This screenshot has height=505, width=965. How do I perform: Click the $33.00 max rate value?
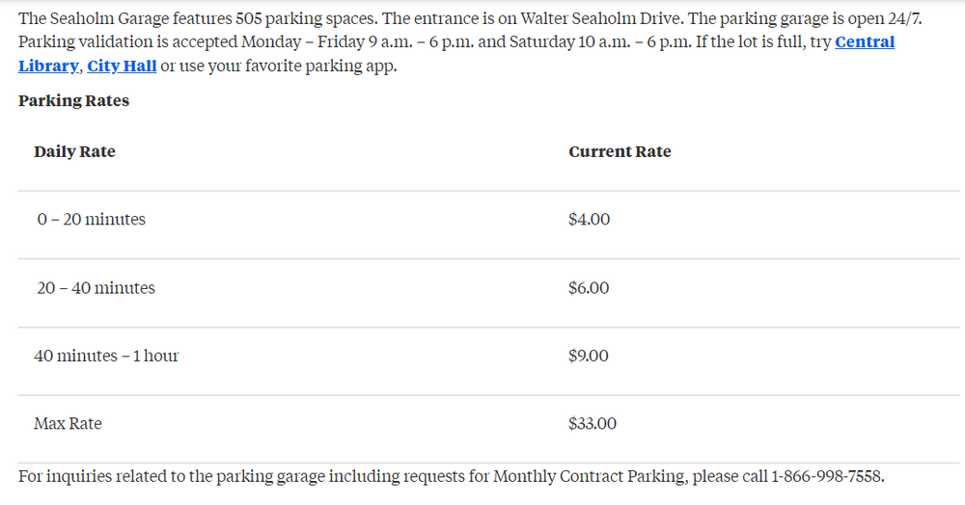pos(593,424)
